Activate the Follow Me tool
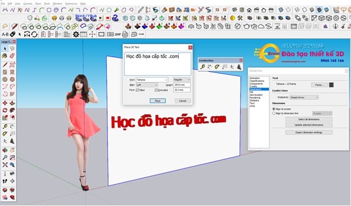351x206 pixels. point(12,110)
